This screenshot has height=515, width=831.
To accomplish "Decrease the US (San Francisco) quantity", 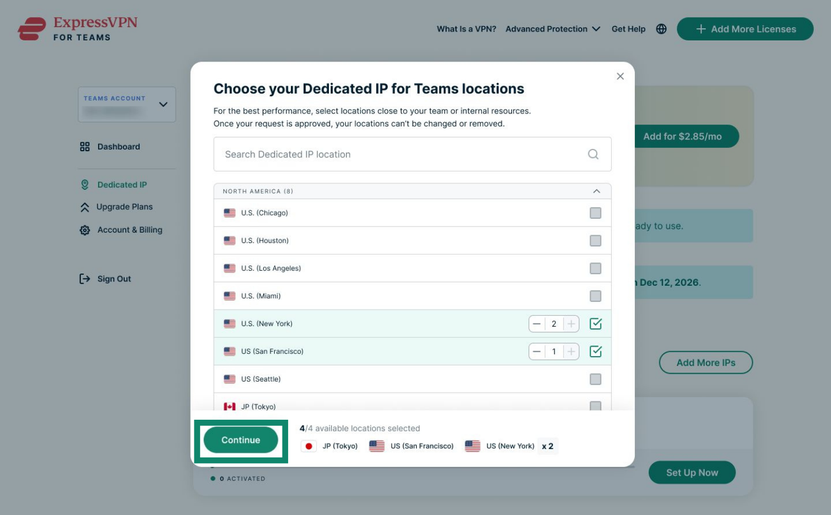I will [537, 352].
